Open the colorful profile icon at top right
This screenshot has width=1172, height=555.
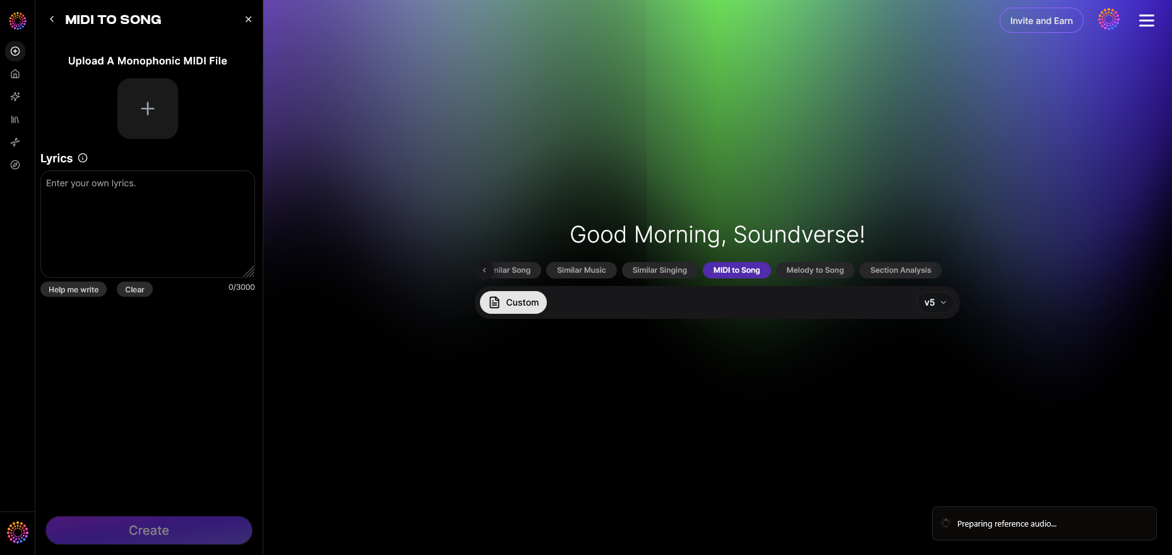(x=1109, y=20)
